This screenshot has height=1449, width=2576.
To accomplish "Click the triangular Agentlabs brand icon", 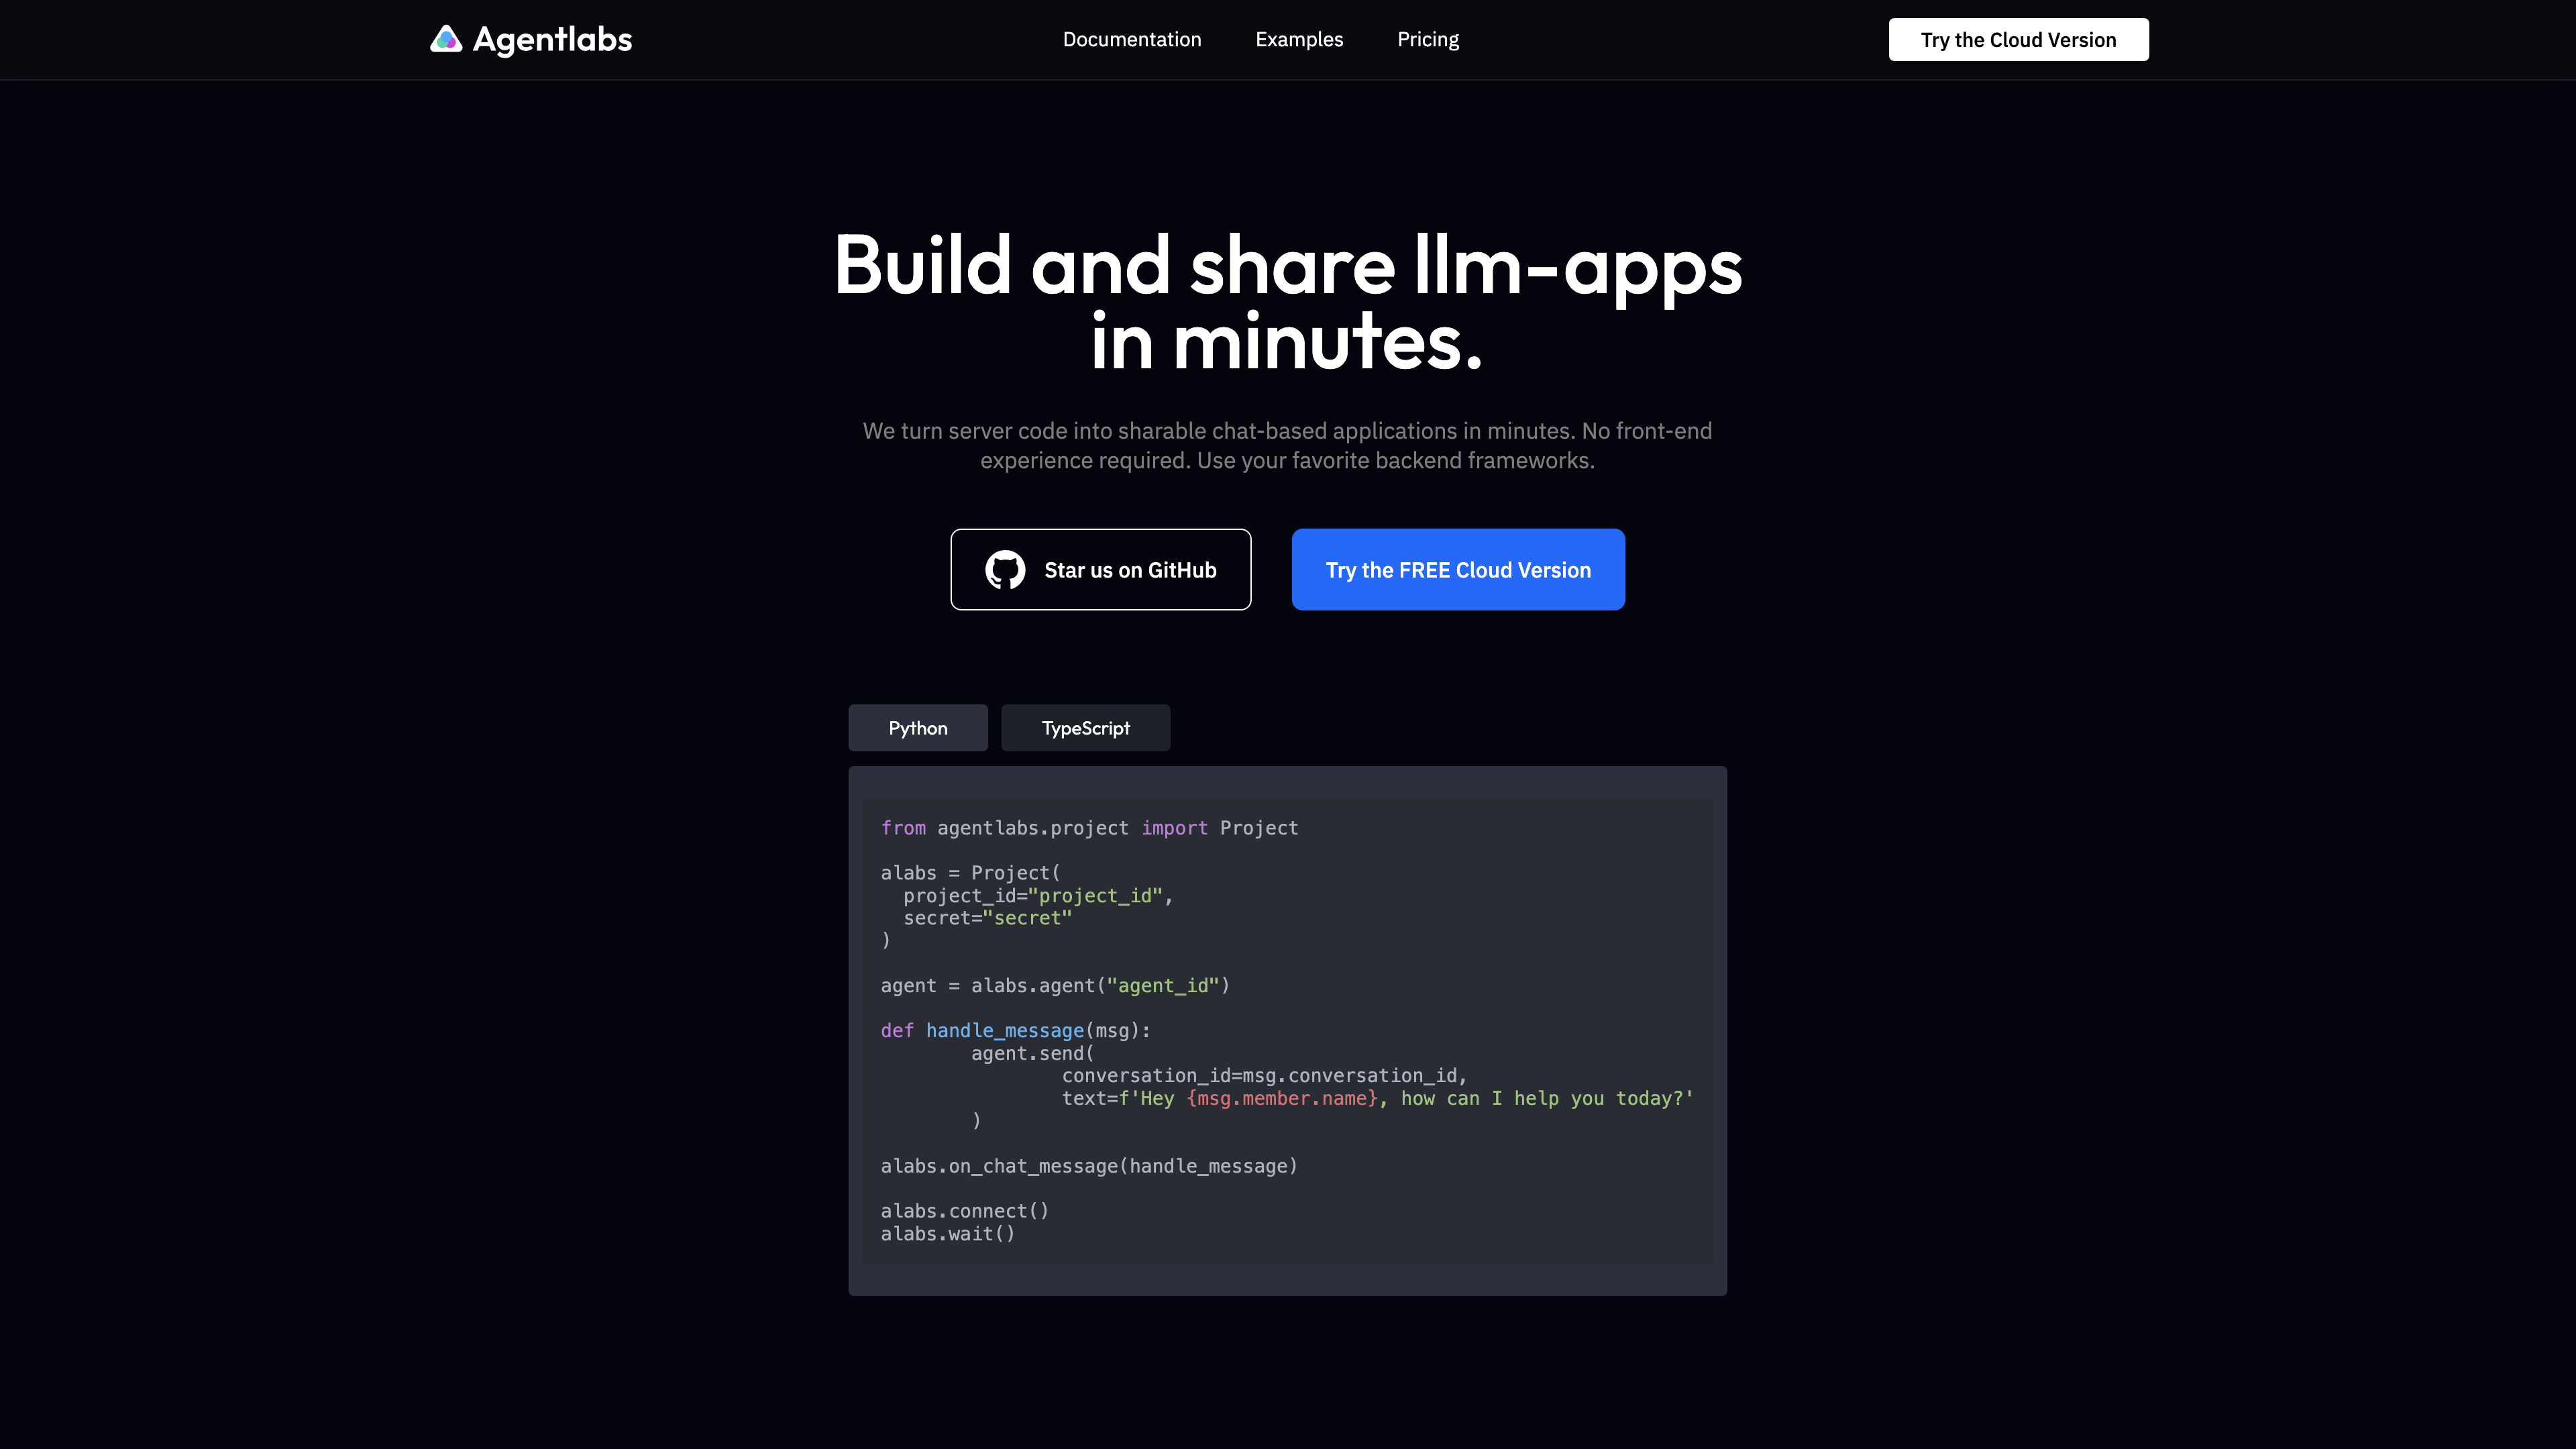I will (x=446, y=39).
